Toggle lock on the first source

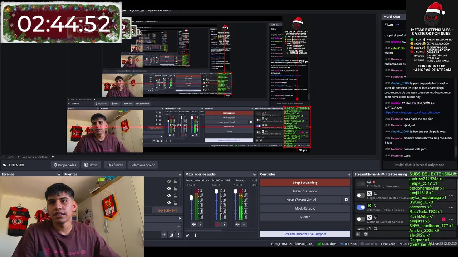(175, 181)
